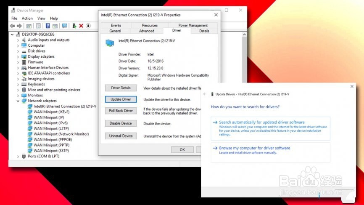The height and width of the screenshot is (205, 364).
Task: Select WAN Miniport (SSTP) in tree
Action: click(51, 151)
